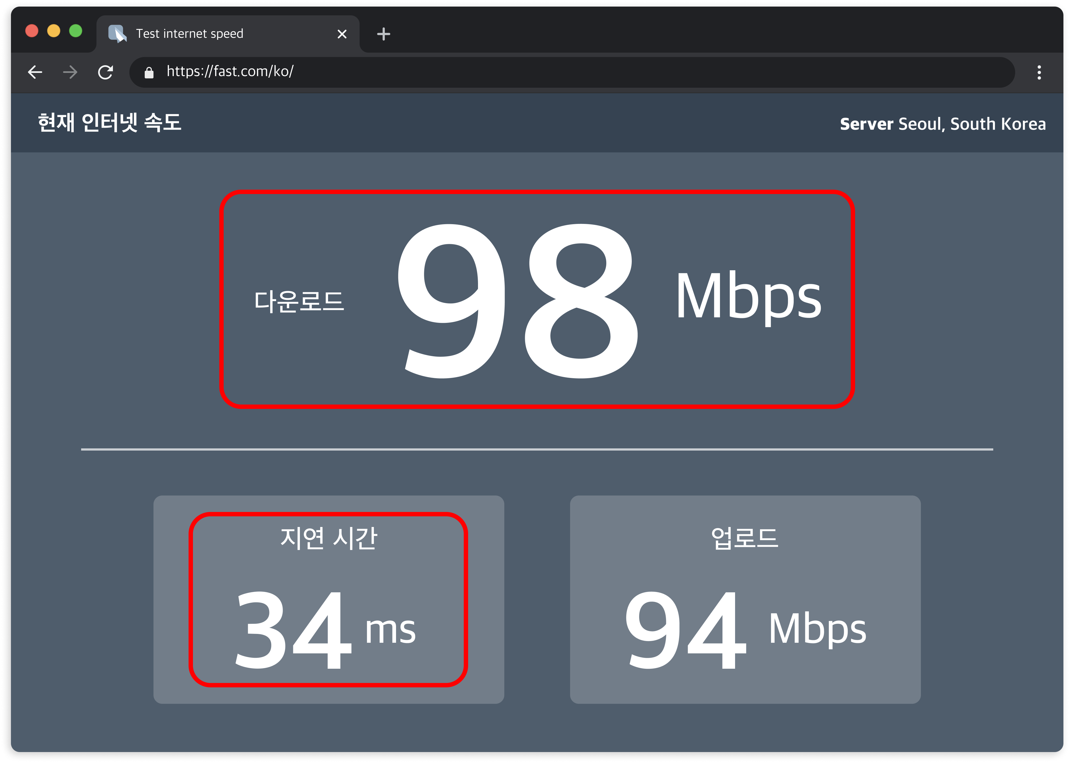Click the green macOS fullscreen button
Viewport: 1070px width, 763px height.
point(76,30)
